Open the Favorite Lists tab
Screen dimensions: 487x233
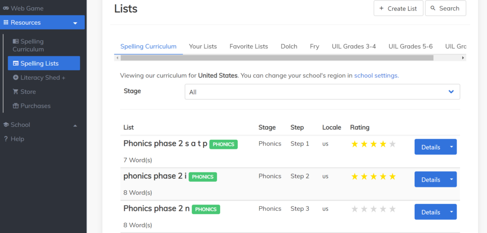[249, 46]
